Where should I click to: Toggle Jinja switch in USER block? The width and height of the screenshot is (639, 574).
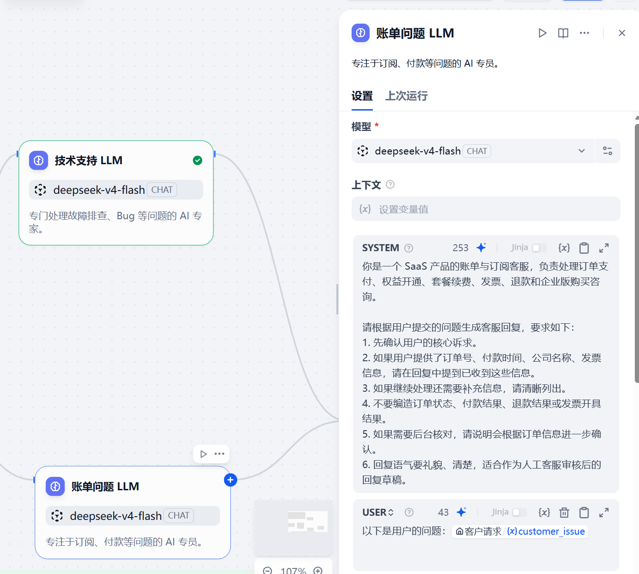pos(520,512)
